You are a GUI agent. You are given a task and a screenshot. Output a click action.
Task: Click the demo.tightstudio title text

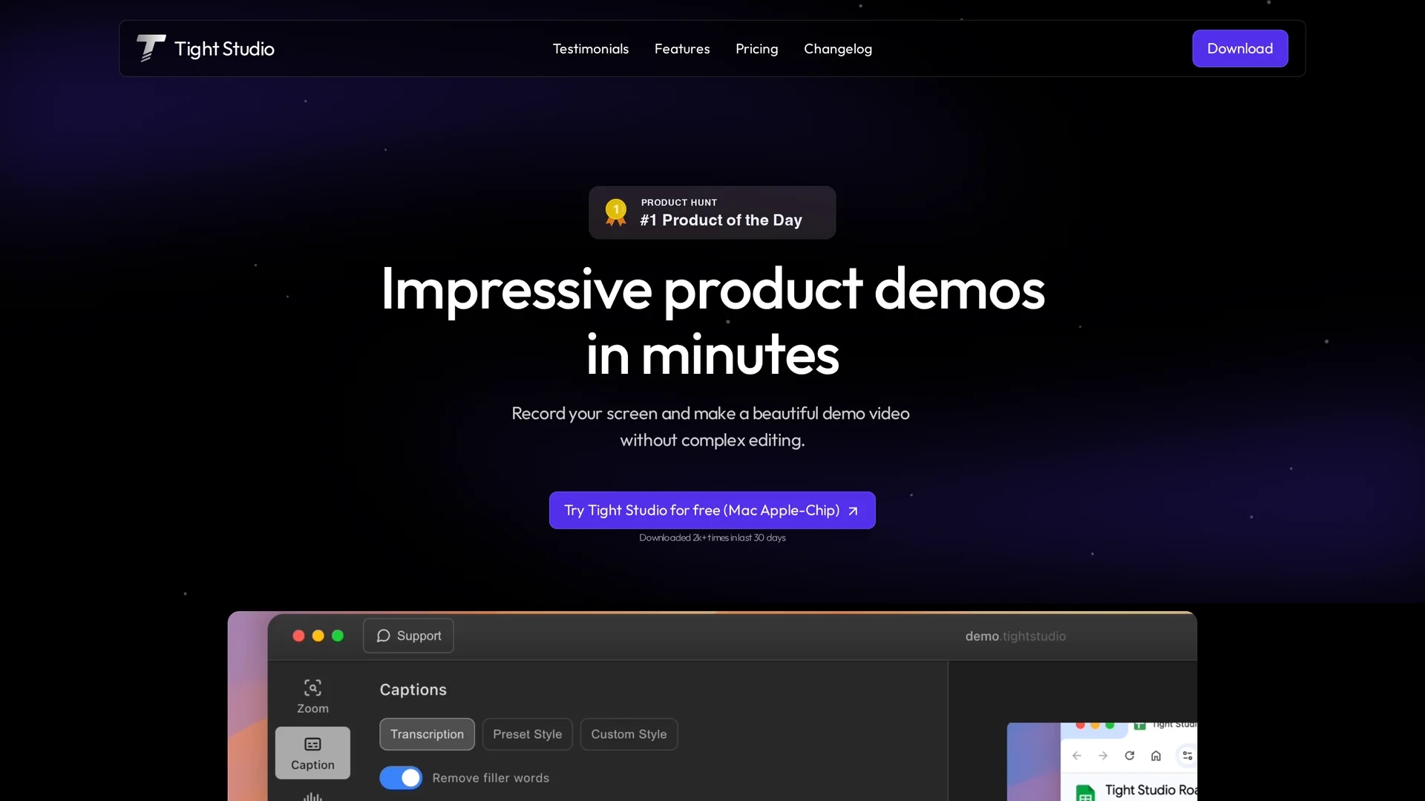[x=1015, y=636]
